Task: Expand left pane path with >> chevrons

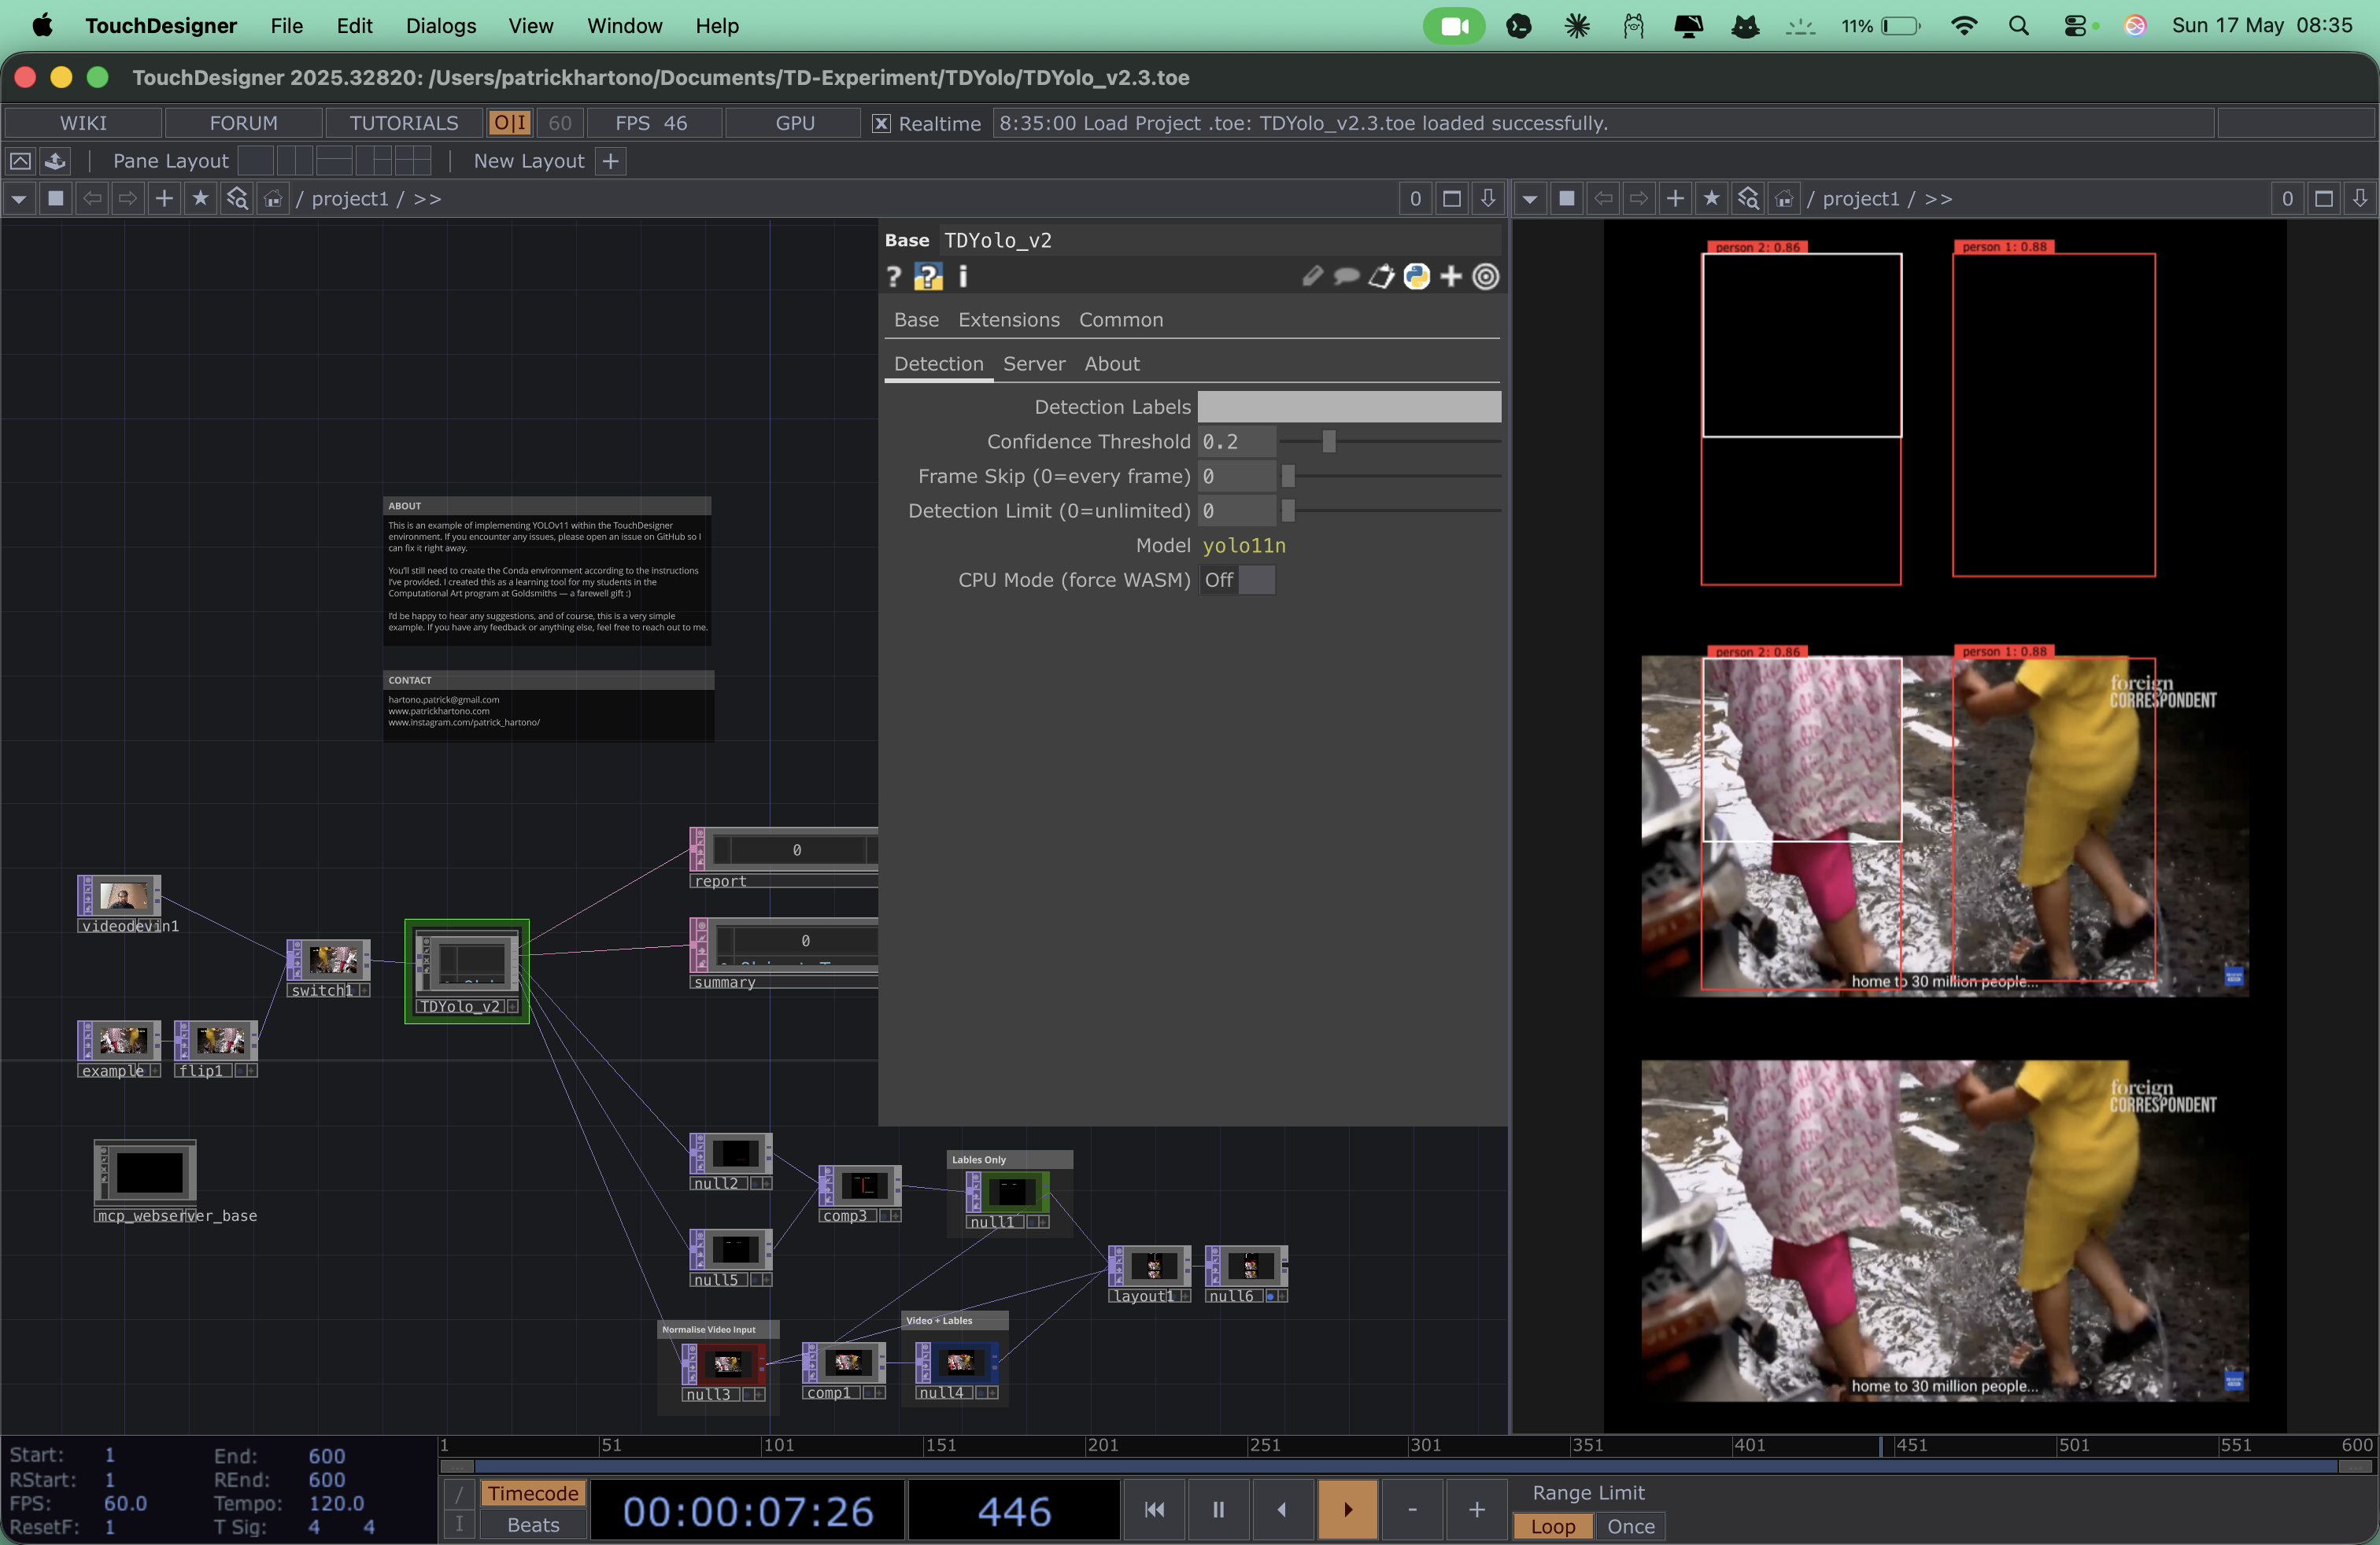Action: [427, 199]
